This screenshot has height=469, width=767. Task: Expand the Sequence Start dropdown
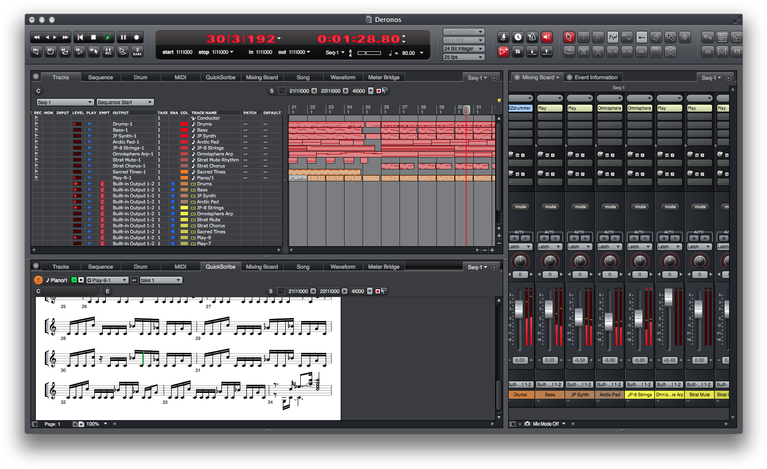click(125, 103)
